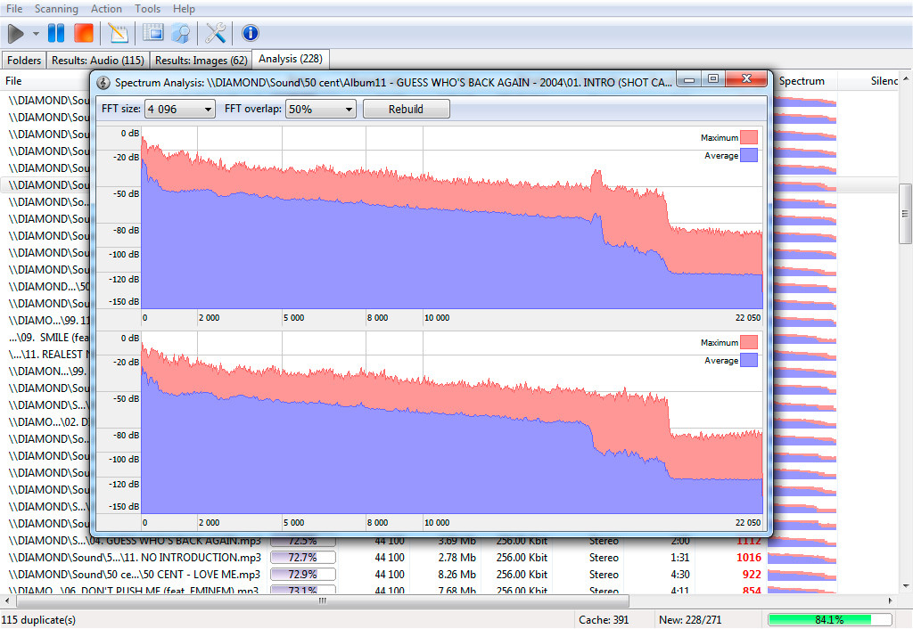Click the blue Average legend swatch in bottom chart
This screenshot has height=629, width=913.
[749, 360]
